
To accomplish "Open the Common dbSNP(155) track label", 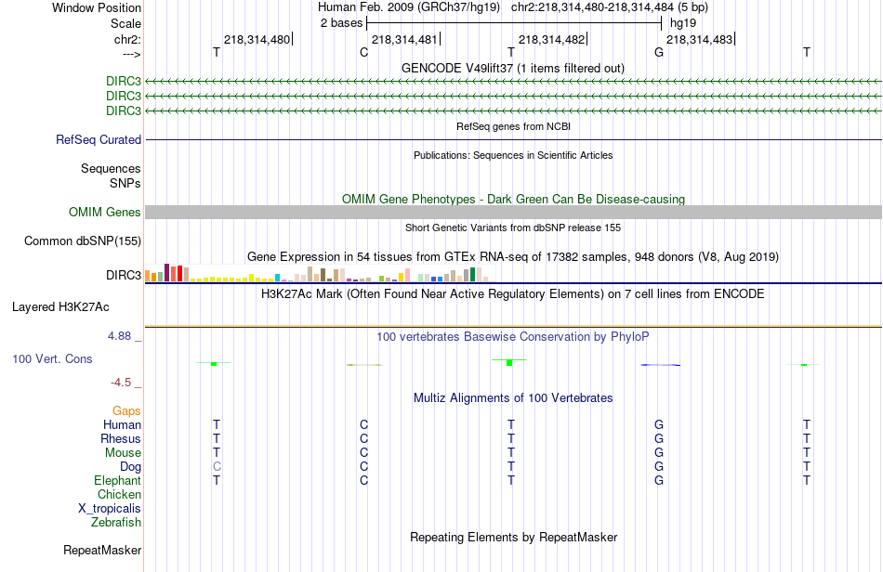I will click(83, 240).
